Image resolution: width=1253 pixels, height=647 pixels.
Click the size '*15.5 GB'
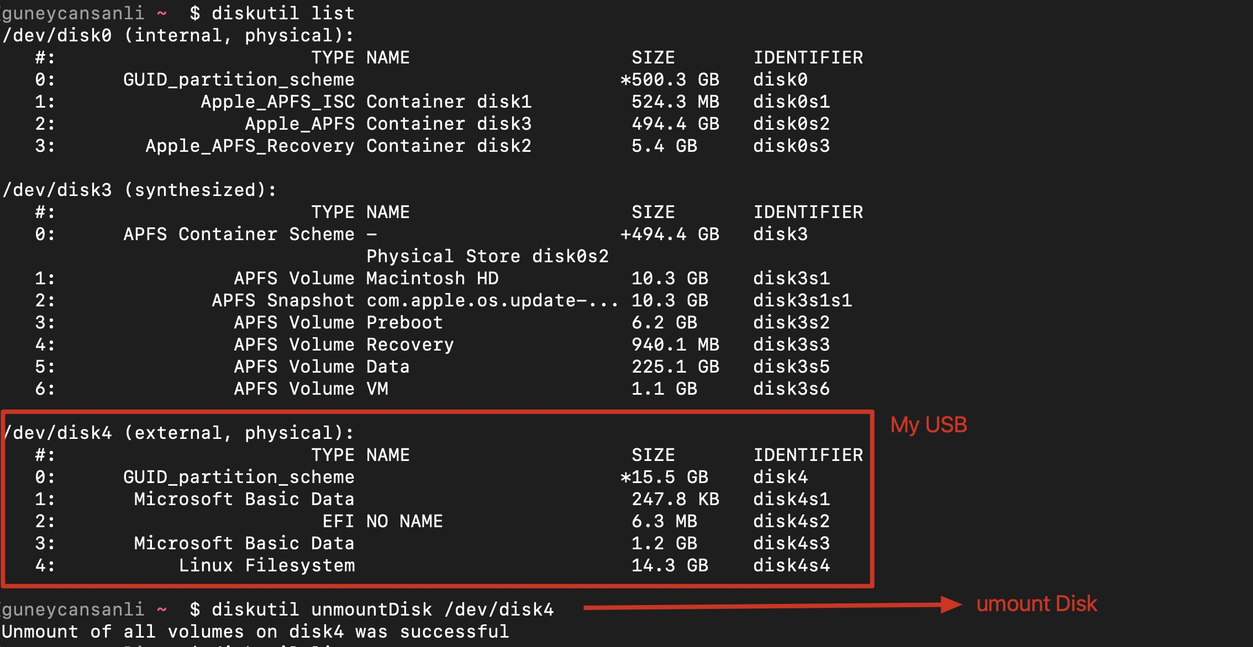[664, 477]
